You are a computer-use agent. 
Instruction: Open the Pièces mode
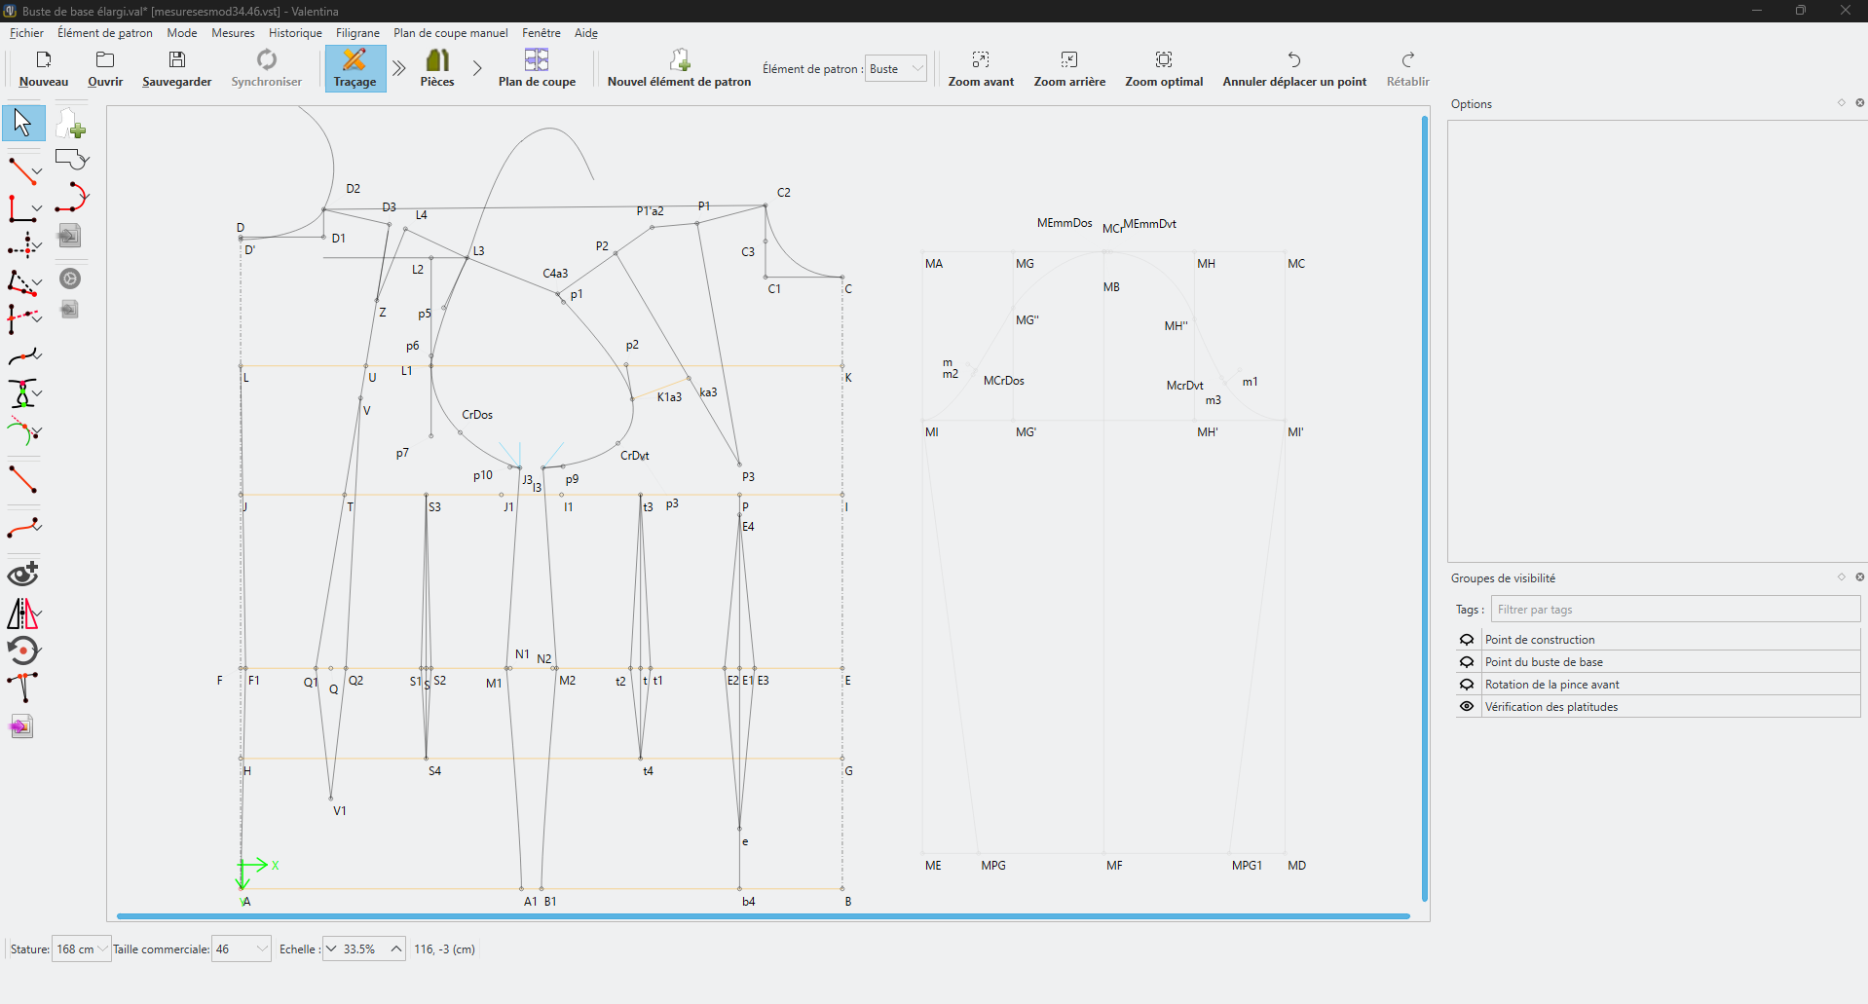click(x=437, y=68)
